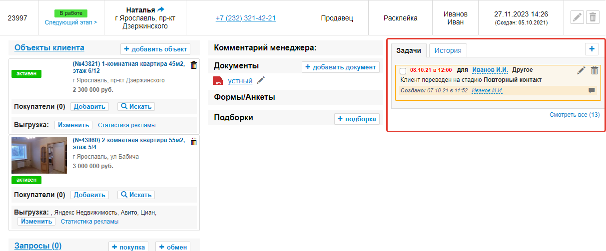Delete the task using its trash icon
The height and width of the screenshot is (251, 606).
595,70
